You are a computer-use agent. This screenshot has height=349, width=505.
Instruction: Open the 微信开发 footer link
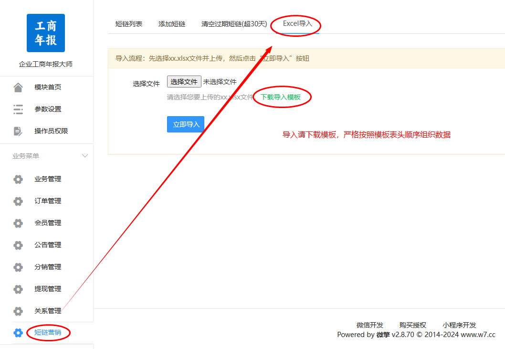click(x=370, y=325)
